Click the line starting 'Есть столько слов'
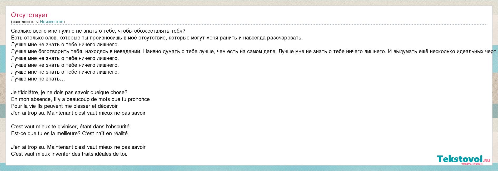Screen dimensions: 498x171 [157, 38]
